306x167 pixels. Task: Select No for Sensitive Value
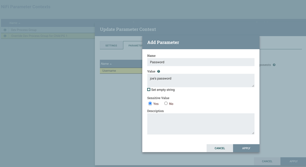click(x=166, y=103)
